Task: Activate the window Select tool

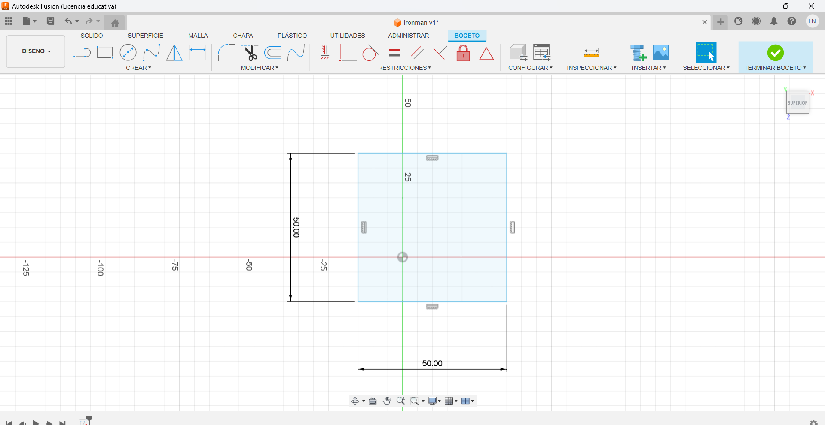Action: 706,53
